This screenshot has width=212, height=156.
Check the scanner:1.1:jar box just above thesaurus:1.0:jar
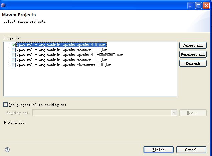14,60
